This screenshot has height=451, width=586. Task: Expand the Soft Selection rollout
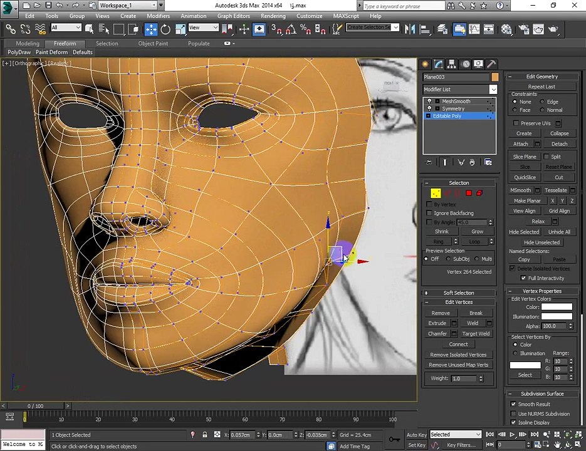point(459,293)
